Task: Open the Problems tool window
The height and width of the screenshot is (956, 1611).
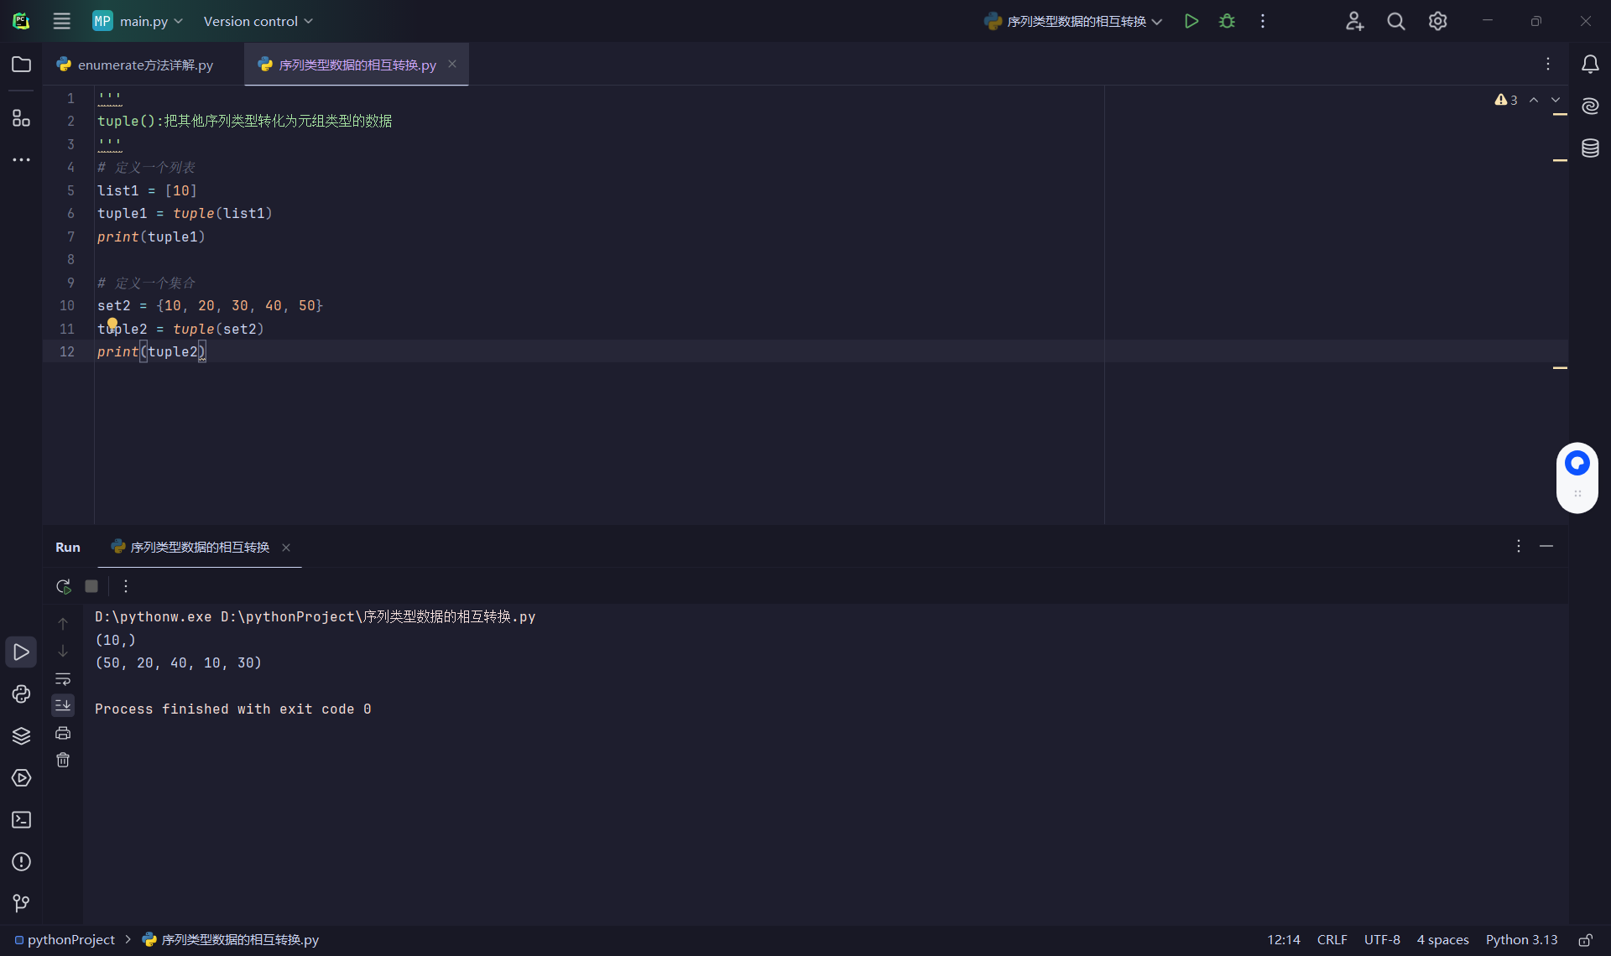Action: (x=21, y=862)
